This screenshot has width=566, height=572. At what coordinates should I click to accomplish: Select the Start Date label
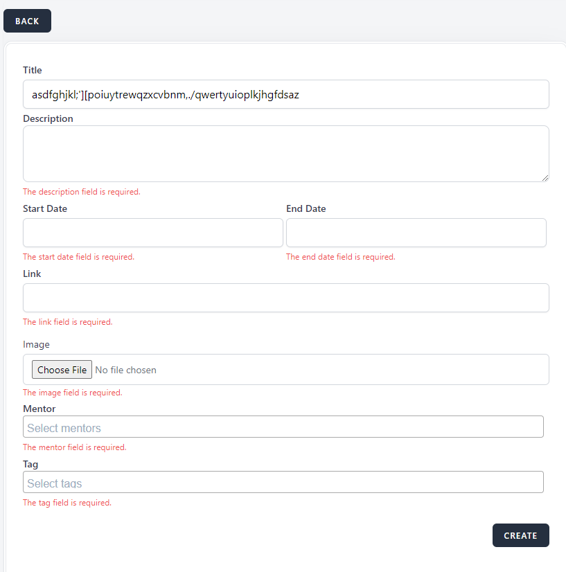(x=45, y=208)
